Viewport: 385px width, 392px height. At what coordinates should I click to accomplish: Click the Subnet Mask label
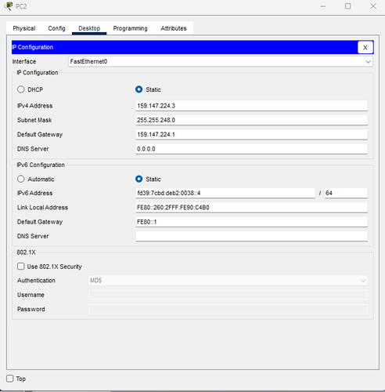34,120
